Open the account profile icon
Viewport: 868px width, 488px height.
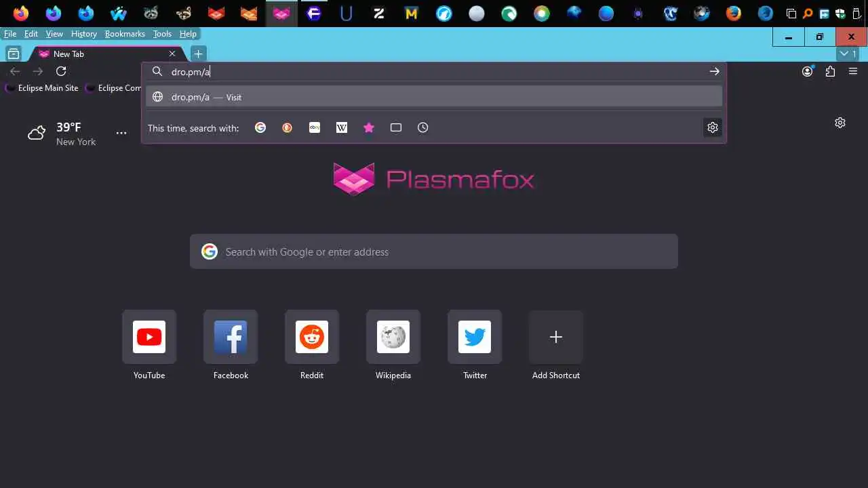click(808, 71)
